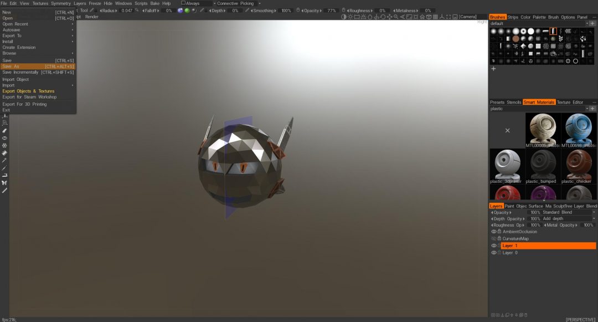Toggle the lock on the CurvatureMap layer
The width and height of the screenshot is (598, 322).
coord(499,238)
